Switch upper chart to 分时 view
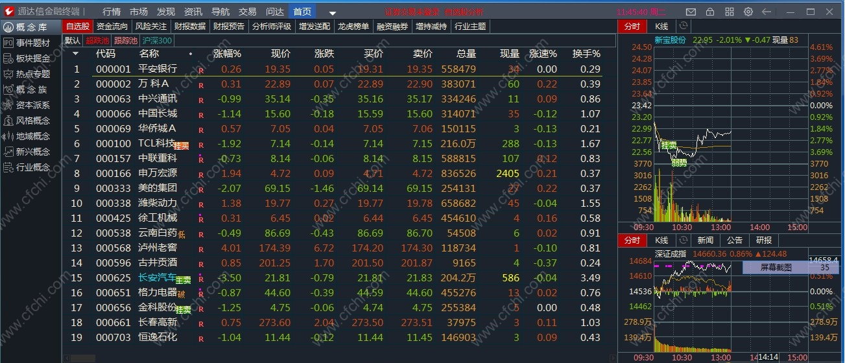845x363 pixels. point(632,26)
